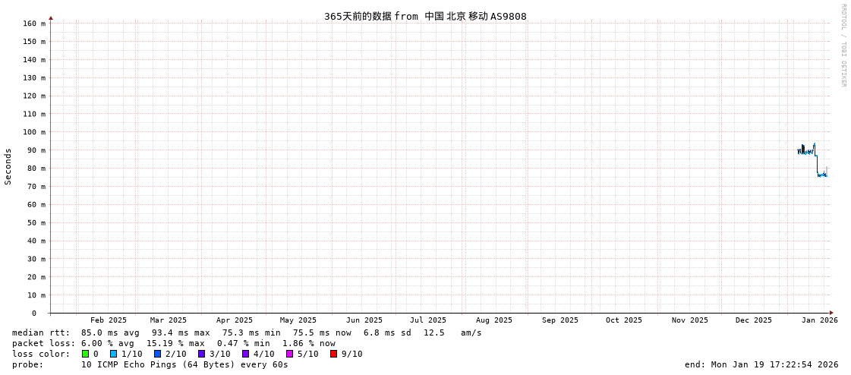
Task: Click the median rtt statistics line
Action: (247, 332)
